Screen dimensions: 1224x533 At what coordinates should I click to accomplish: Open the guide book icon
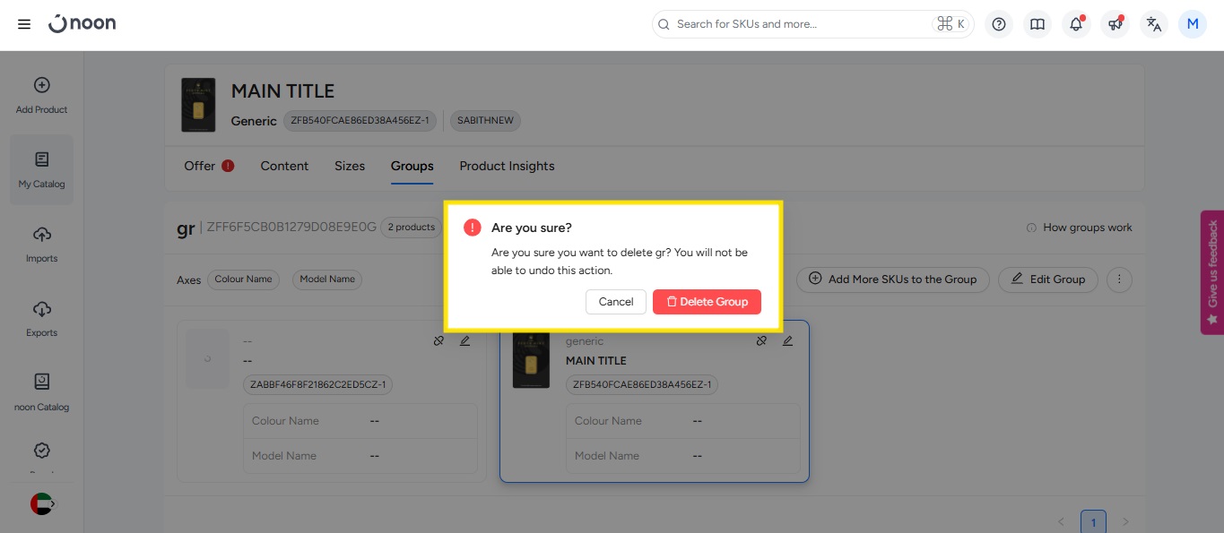point(1037,24)
